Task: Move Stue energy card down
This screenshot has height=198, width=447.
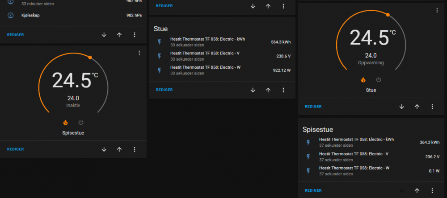Action: tap(253, 90)
